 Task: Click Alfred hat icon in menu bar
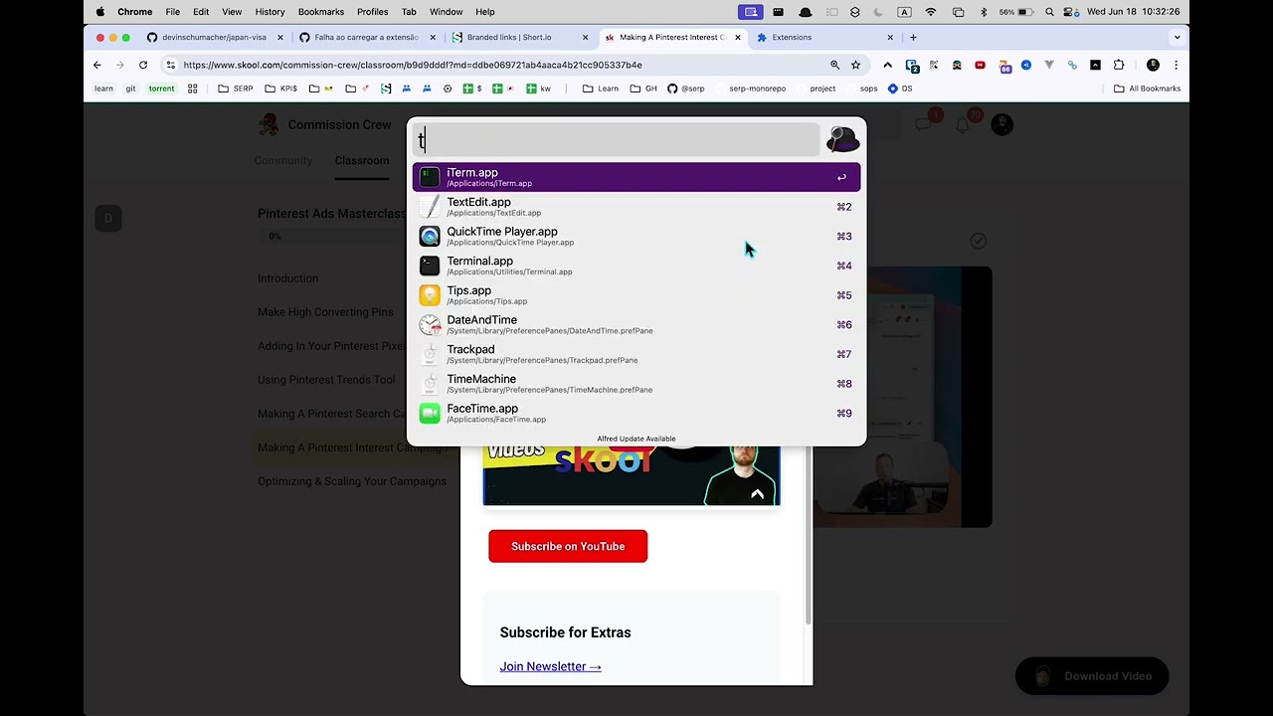[x=806, y=12]
